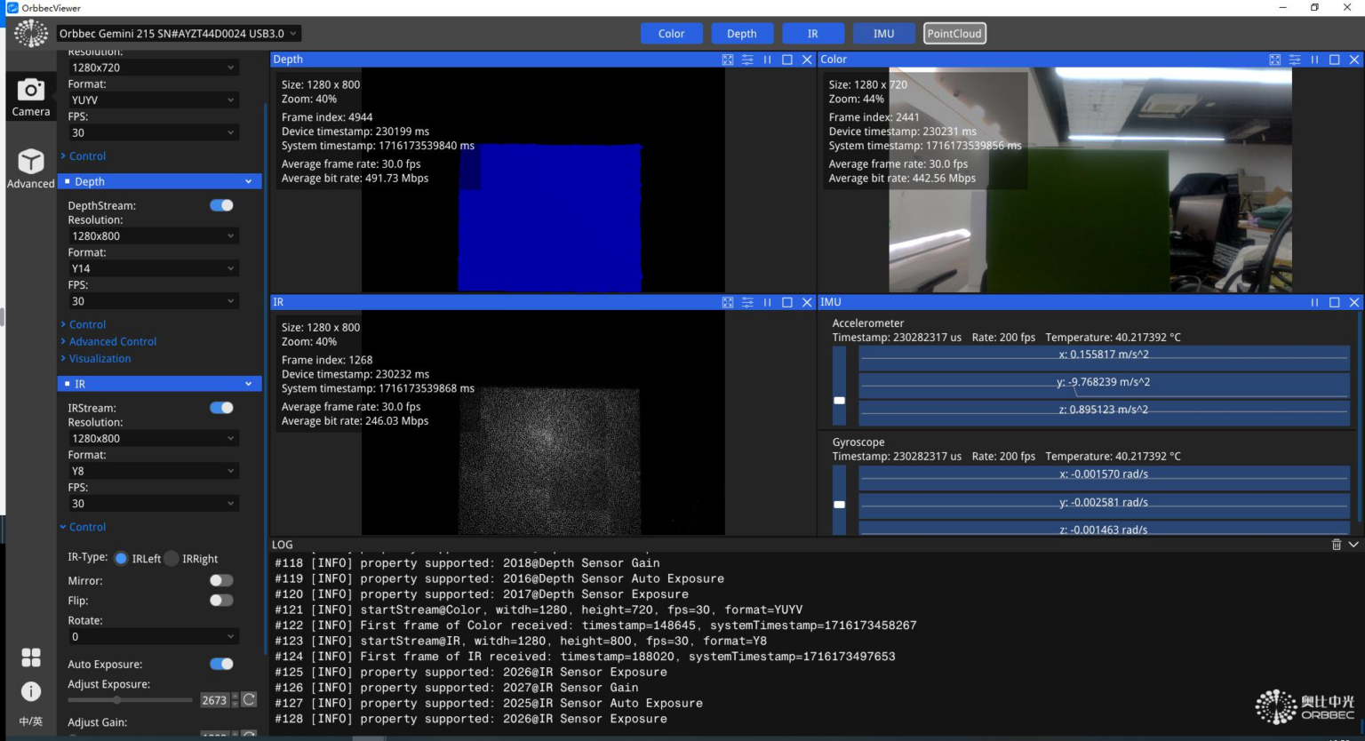
Task: Open the Advanced sidebar panel
Action: point(30,168)
